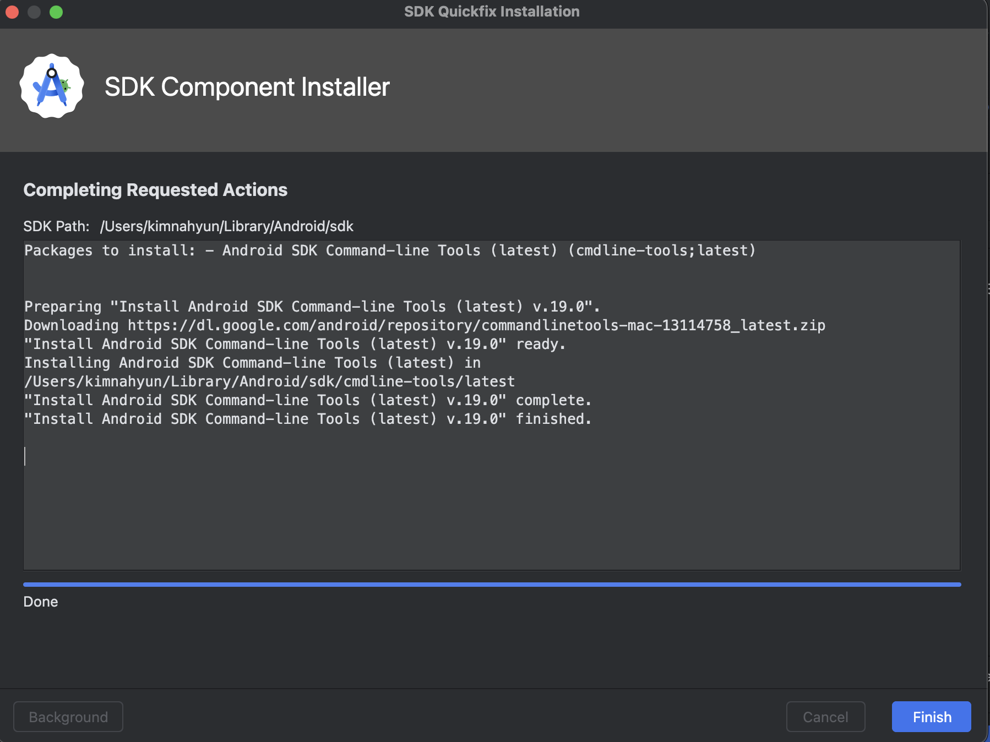Click the grey minimize window button
The image size is (990, 742).
click(x=34, y=12)
